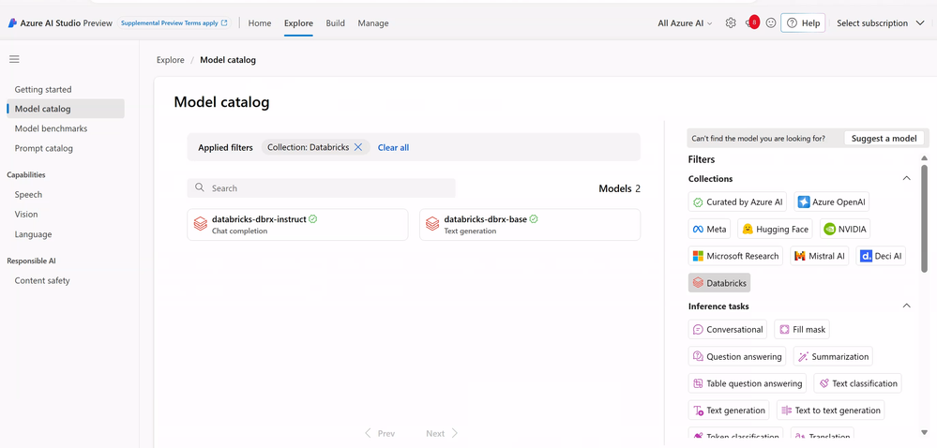The height and width of the screenshot is (448, 937).
Task: Collapse the Inference tasks filter section
Action: (907, 306)
